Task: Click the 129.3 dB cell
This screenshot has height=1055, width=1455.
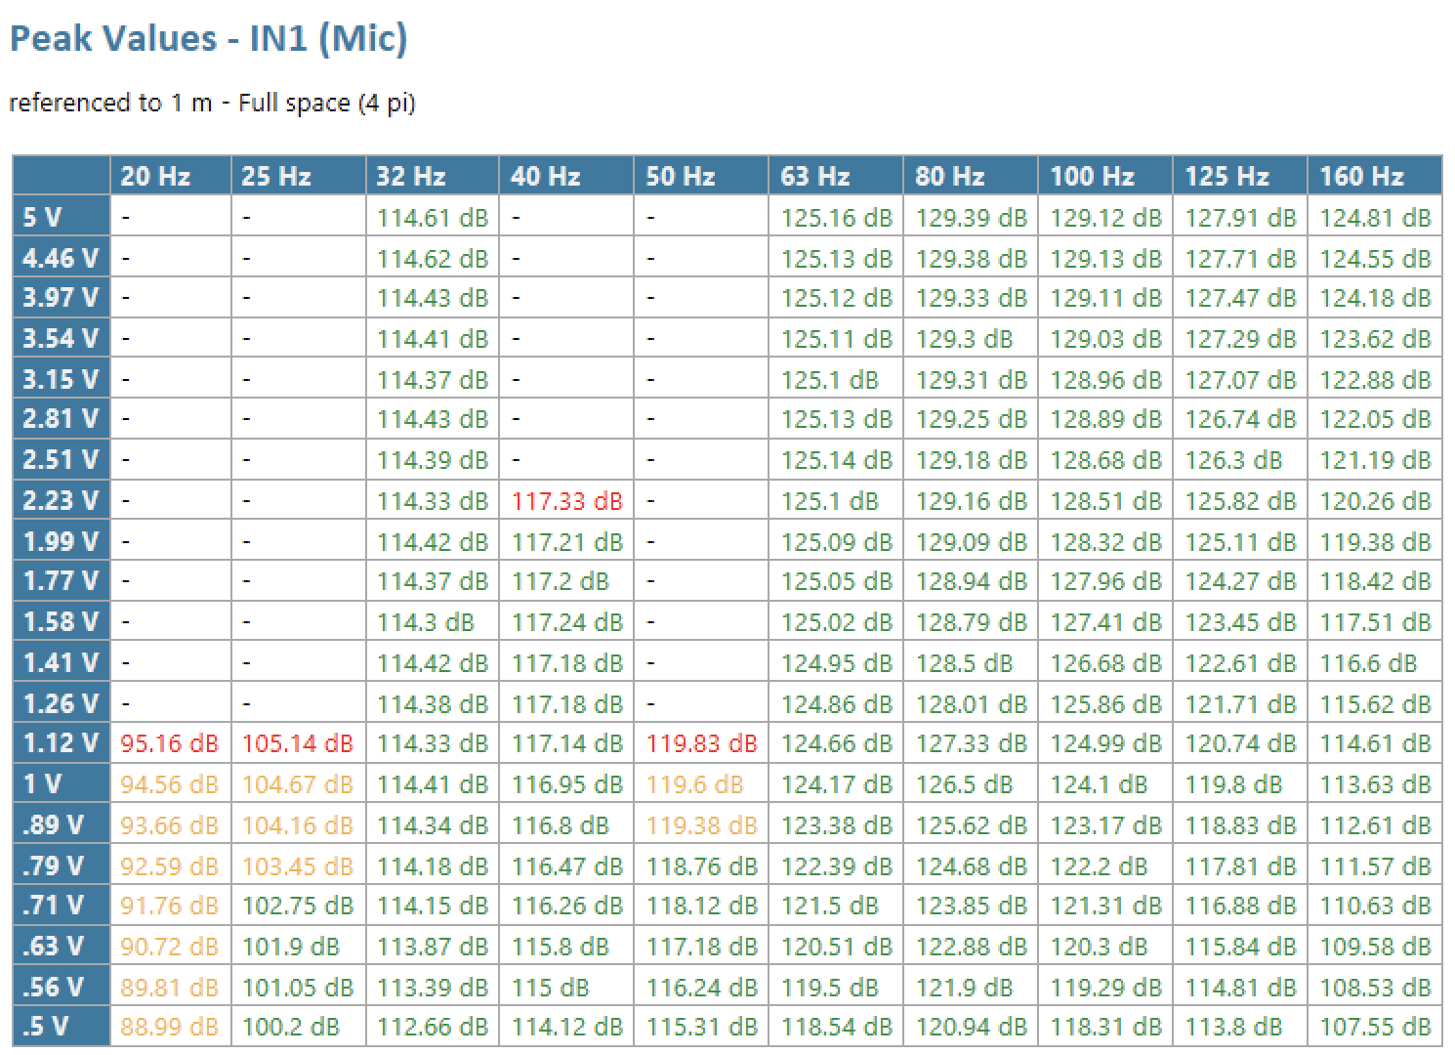Action: (971, 339)
